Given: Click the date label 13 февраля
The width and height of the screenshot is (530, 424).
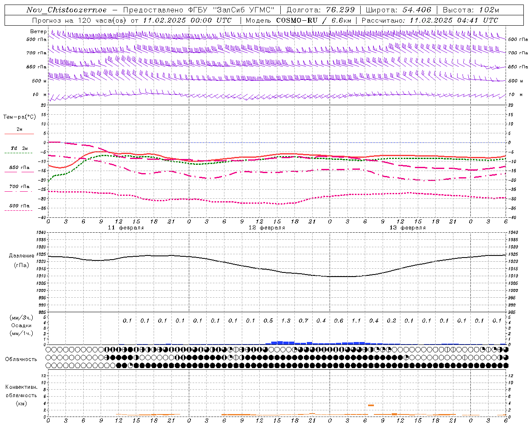Looking at the screenshot, I should (x=407, y=228).
